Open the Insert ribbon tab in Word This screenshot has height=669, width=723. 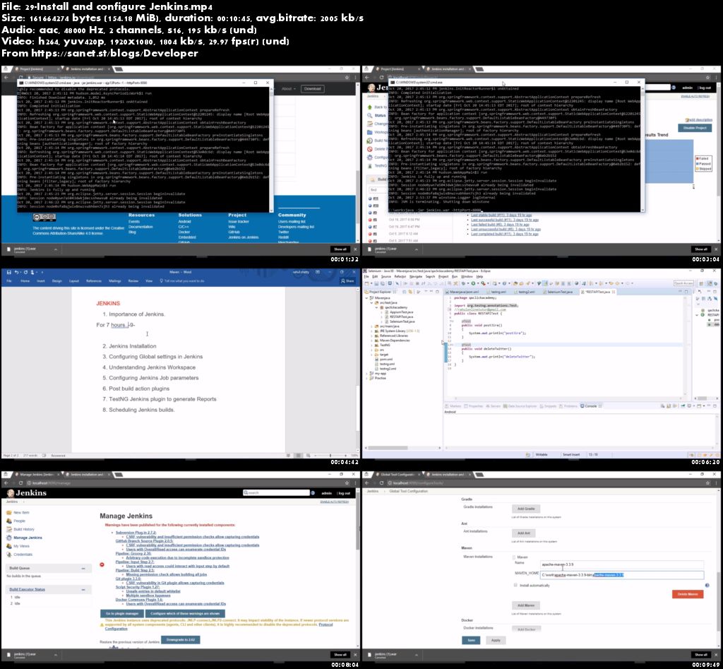pos(40,280)
